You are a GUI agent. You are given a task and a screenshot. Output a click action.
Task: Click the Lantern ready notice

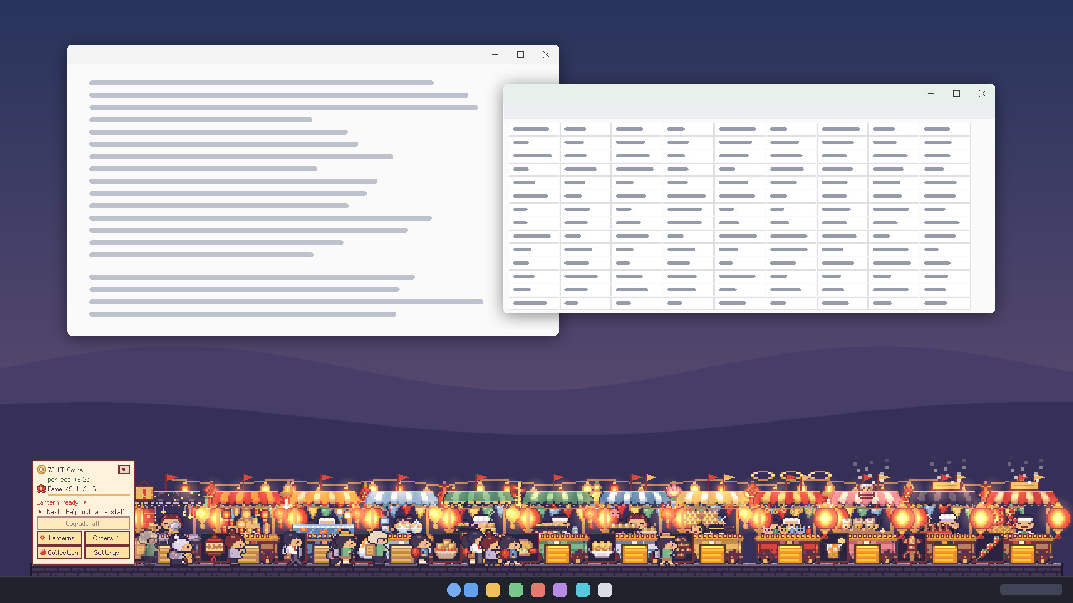61,502
